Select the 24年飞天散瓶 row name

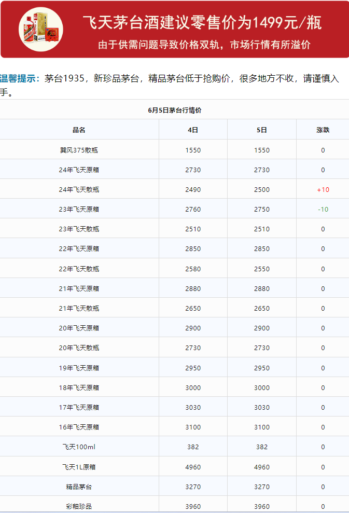pos(79,189)
